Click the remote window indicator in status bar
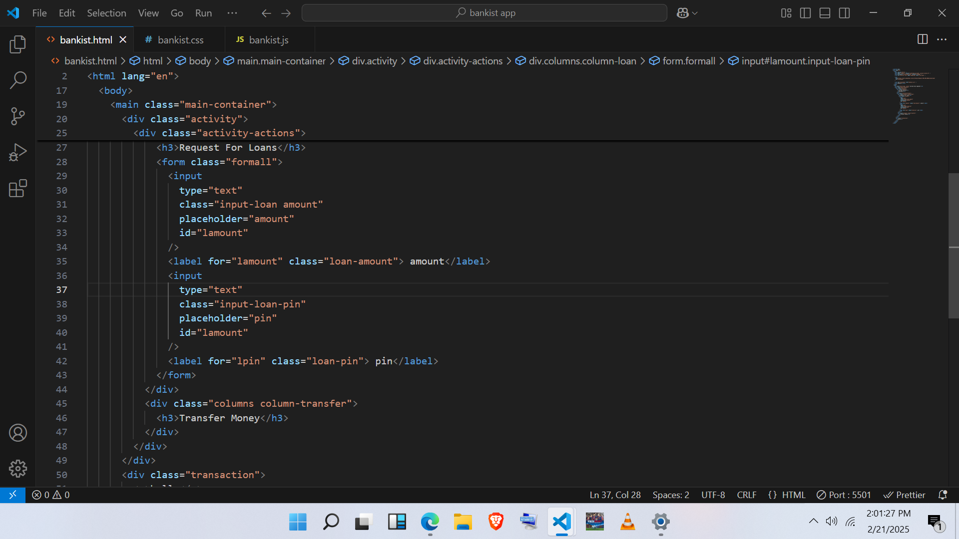 (x=12, y=495)
